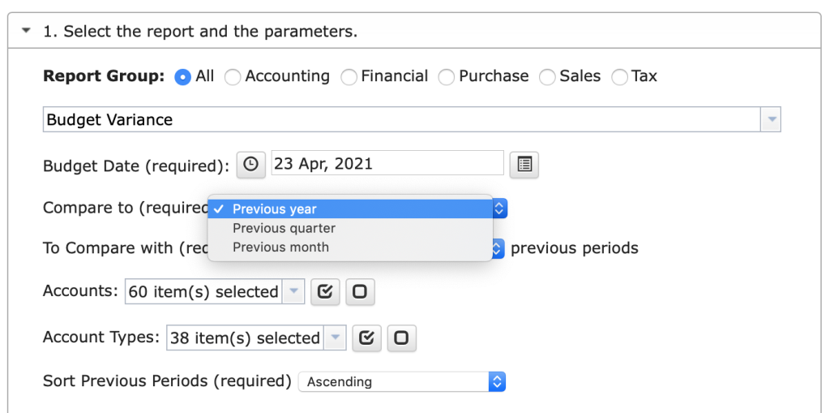Collapse section 1 using the disclosure triangle
The height and width of the screenshot is (413, 830).
pos(26,32)
